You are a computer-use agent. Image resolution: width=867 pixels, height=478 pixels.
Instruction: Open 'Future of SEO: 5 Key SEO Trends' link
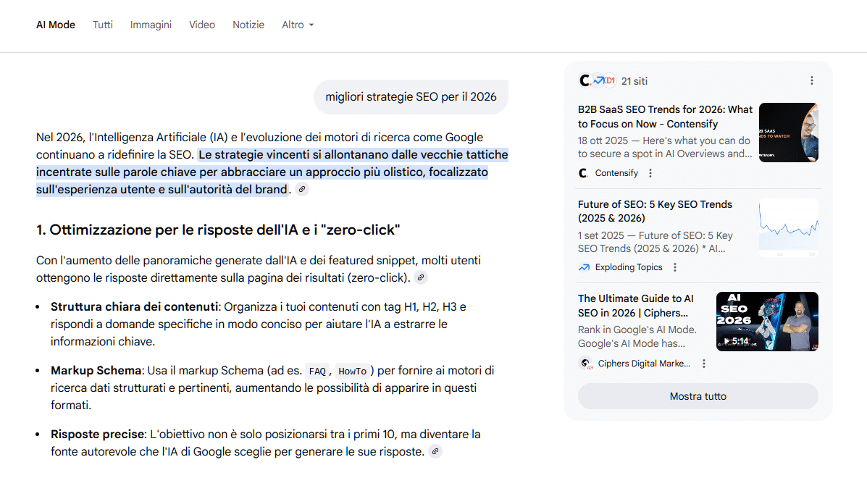point(655,211)
